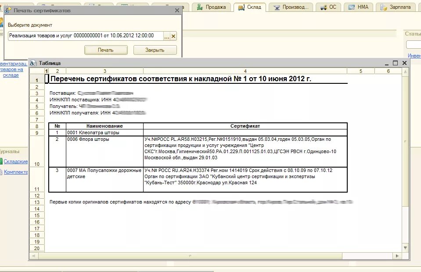Open the Комплектация journal link

click(x=16, y=172)
